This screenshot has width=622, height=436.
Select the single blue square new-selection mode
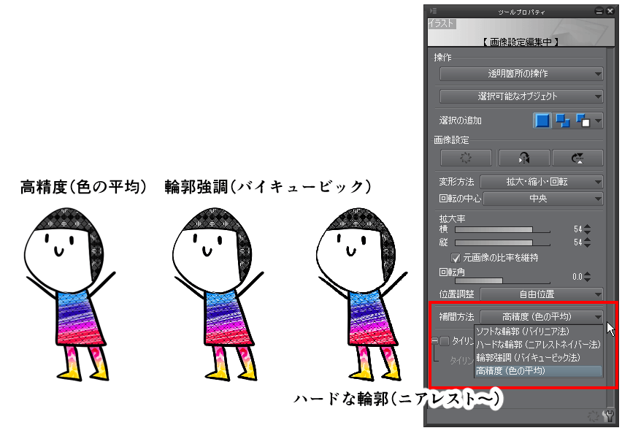pos(542,121)
